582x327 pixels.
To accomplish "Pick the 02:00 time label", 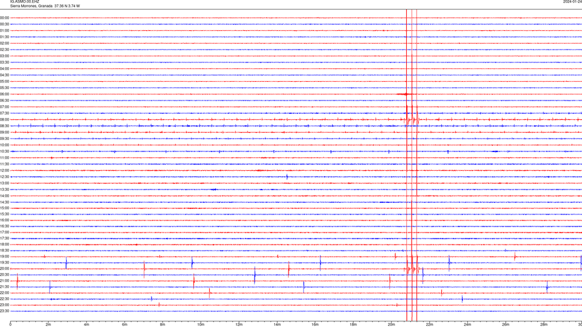I will [x=4, y=43].
